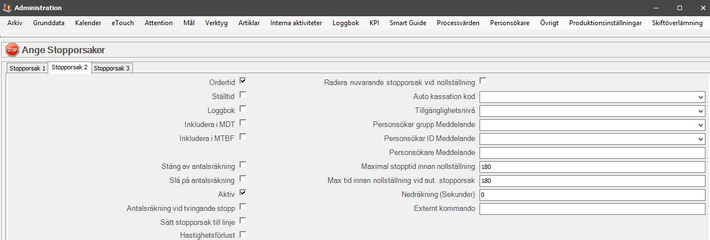
Task: Open Personsökar grupp Meddelande dropdown
Action: (x=592, y=125)
